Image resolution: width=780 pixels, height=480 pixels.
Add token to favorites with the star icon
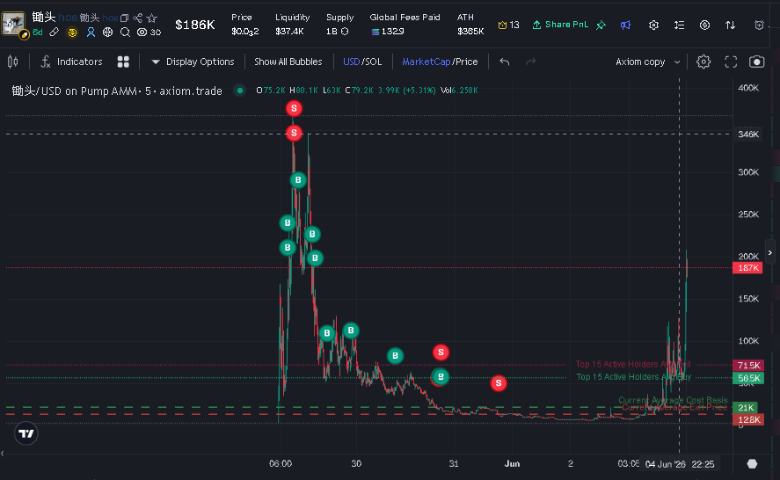[152, 18]
